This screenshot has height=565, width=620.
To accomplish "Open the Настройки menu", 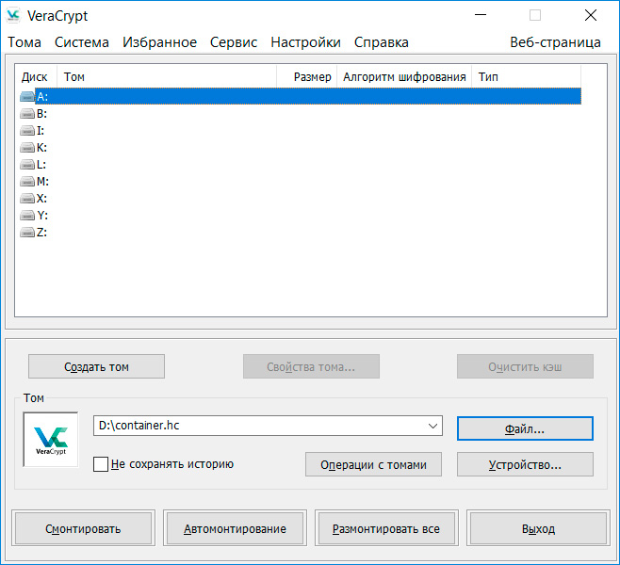I will pos(305,42).
